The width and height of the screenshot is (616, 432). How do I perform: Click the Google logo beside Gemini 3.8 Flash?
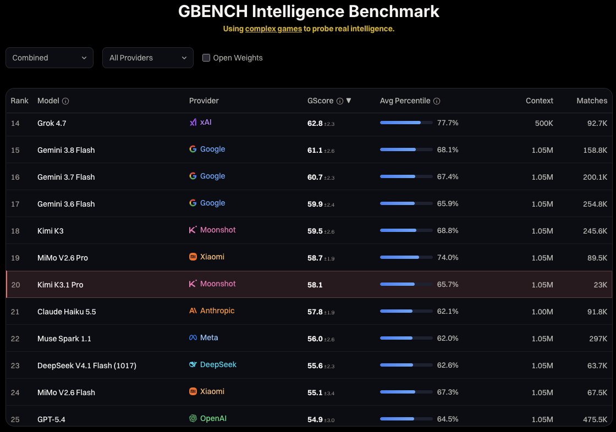[x=193, y=149]
